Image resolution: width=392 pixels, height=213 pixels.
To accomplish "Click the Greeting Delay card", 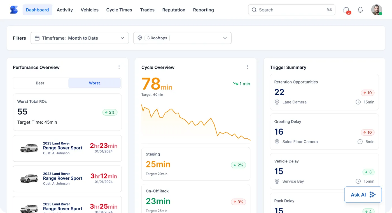I will 324,132.
